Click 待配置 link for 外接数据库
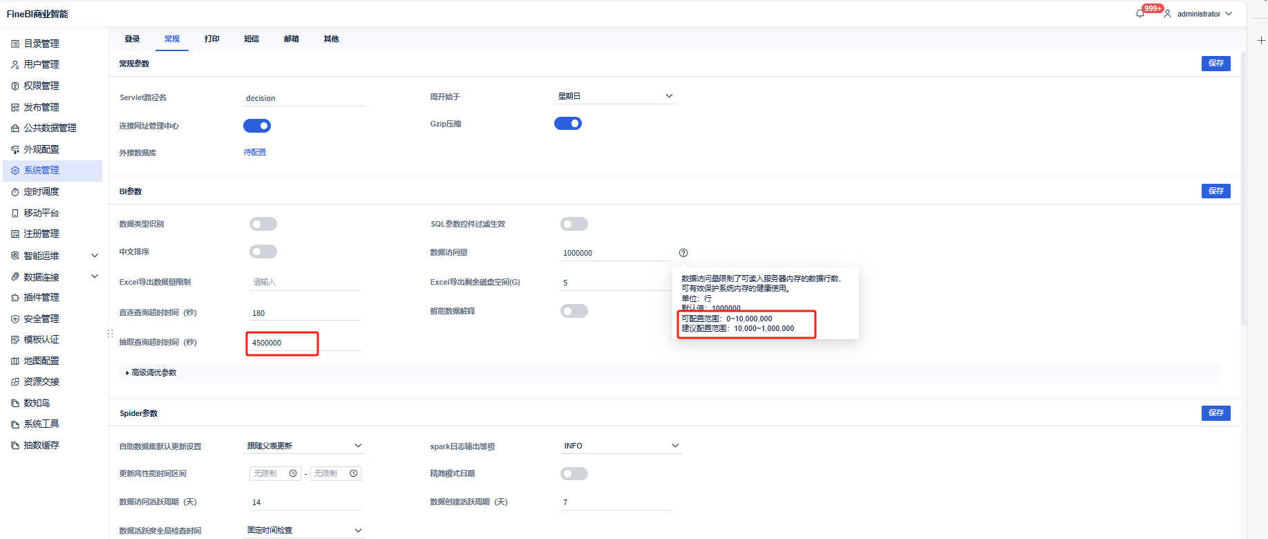This screenshot has height=539, width=1268. [x=255, y=152]
